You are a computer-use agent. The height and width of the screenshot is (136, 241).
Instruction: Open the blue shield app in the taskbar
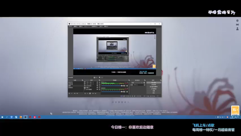11,117
